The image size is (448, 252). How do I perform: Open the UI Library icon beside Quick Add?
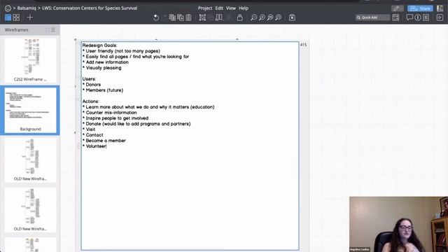point(395,17)
